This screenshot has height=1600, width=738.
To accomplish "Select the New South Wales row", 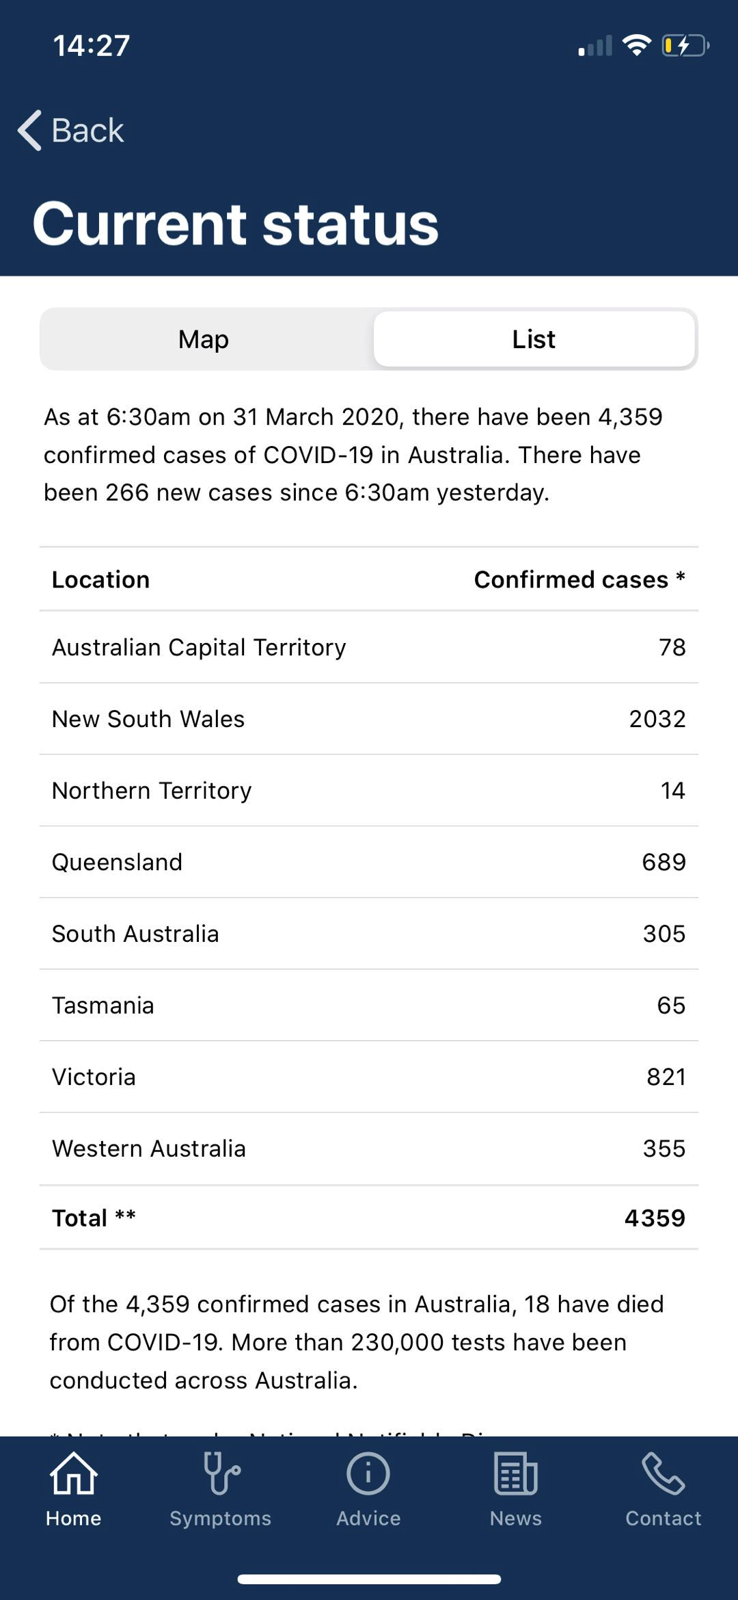I will [369, 719].
